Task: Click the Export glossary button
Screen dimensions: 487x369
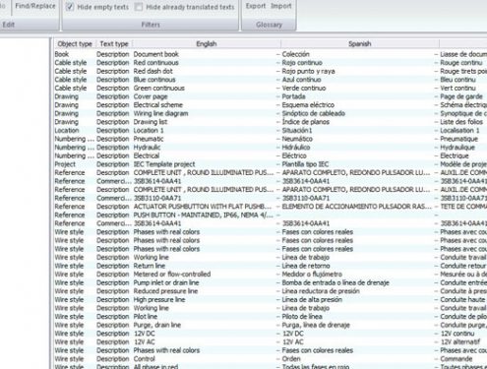Action: tap(256, 6)
